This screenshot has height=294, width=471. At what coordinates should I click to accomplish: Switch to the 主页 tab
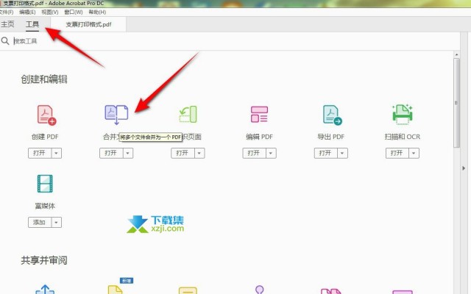[7, 24]
